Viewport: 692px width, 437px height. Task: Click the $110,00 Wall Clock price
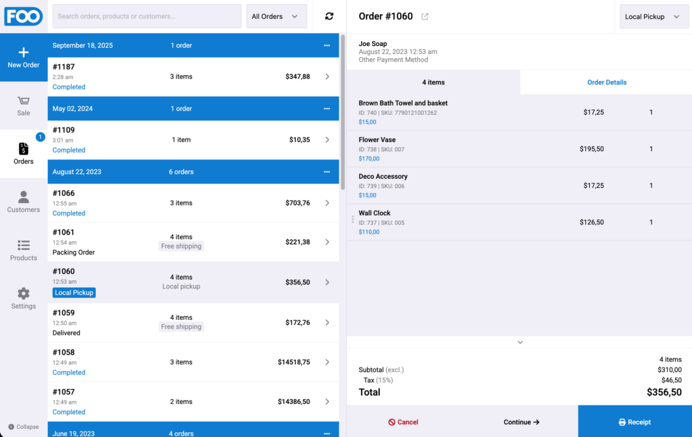(x=369, y=232)
